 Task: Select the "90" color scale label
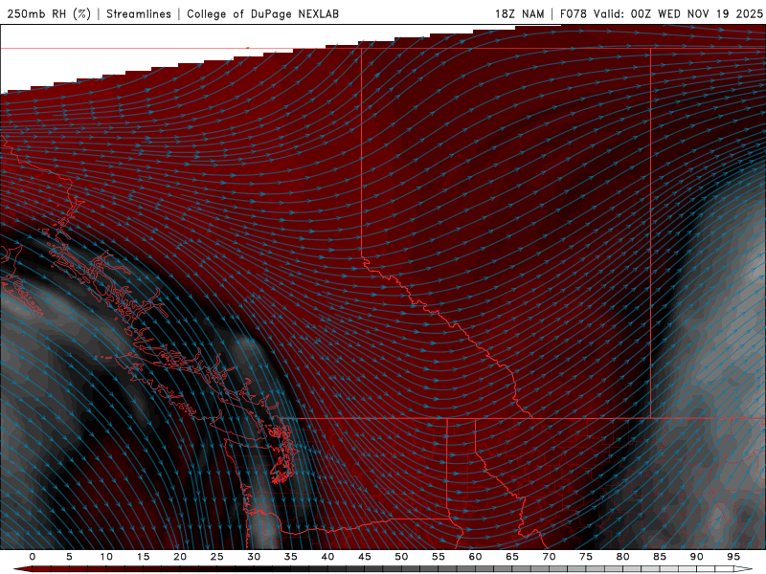coord(696,557)
